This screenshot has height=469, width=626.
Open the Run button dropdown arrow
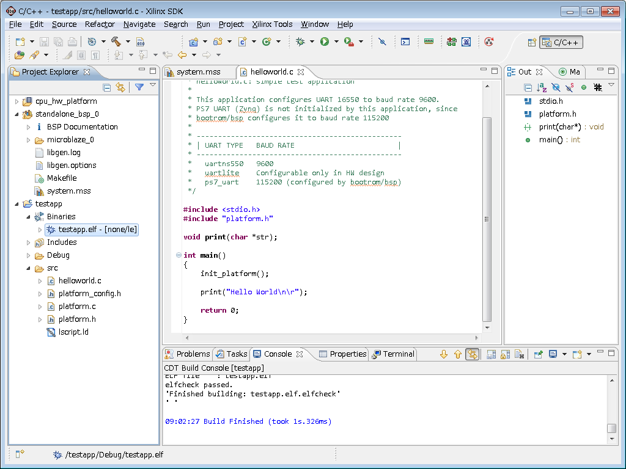click(336, 42)
